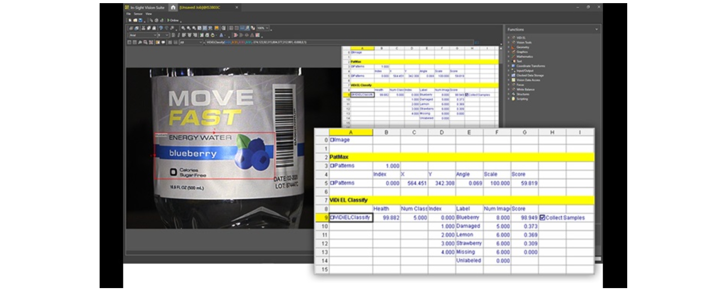The width and height of the screenshot is (717, 293).
Task: Click the save job icon in toolbar
Action: coord(140,20)
